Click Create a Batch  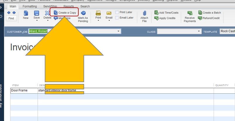[209, 13]
